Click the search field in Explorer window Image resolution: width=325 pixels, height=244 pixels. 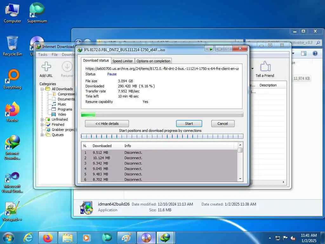283,43
